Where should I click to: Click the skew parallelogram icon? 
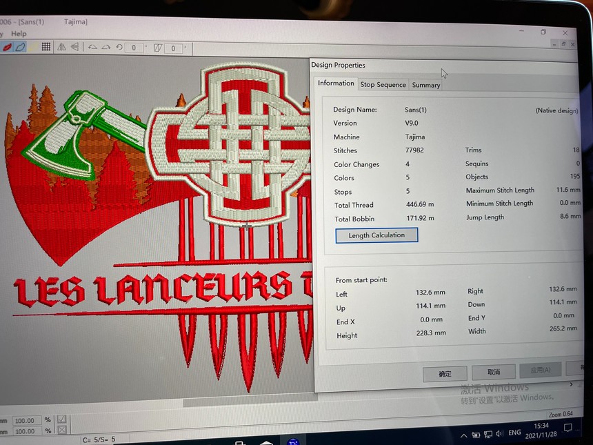coord(158,48)
